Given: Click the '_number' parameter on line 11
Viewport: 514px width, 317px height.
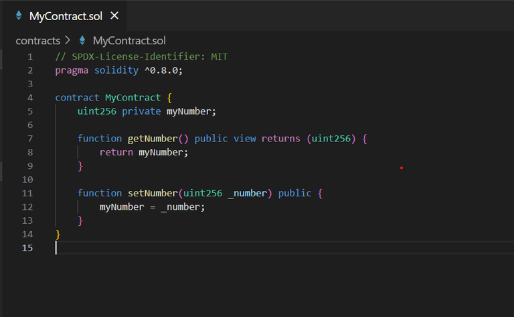Looking at the screenshot, I should point(248,193).
